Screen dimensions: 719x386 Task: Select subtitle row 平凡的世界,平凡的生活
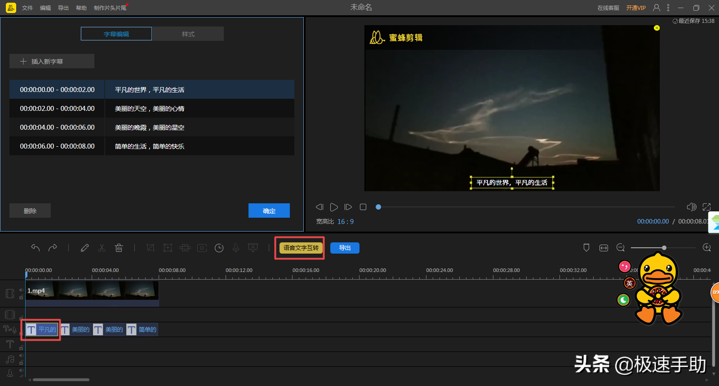152,89
